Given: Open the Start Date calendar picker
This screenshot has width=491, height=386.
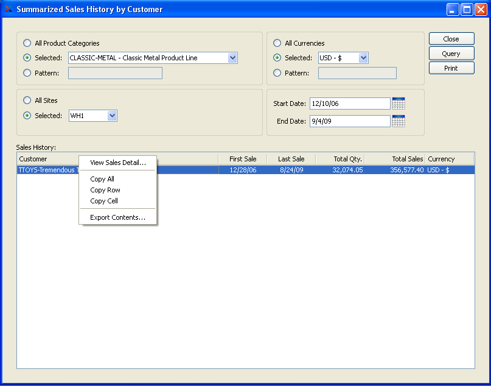Looking at the screenshot, I should click(x=399, y=104).
